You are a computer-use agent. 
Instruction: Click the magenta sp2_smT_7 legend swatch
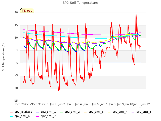click(37, 116)
